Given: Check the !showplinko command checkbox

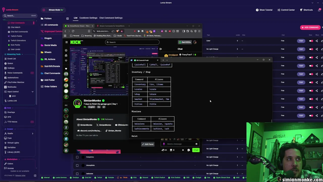Looking at the screenshot, I should (x=77, y=165).
